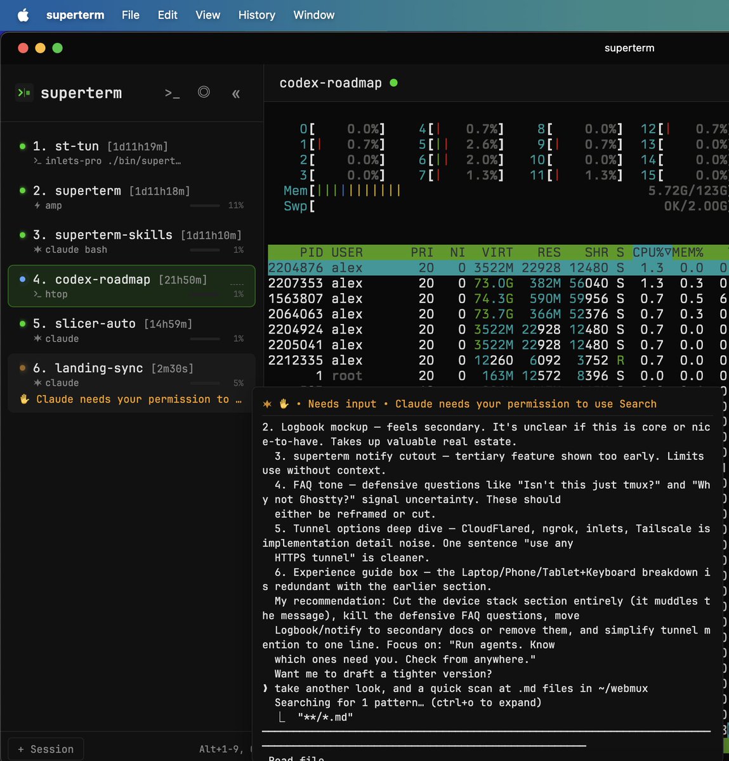This screenshot has width=729, height=761.
Task: Select session 5 slicer-auto
Action: [131, 330]
